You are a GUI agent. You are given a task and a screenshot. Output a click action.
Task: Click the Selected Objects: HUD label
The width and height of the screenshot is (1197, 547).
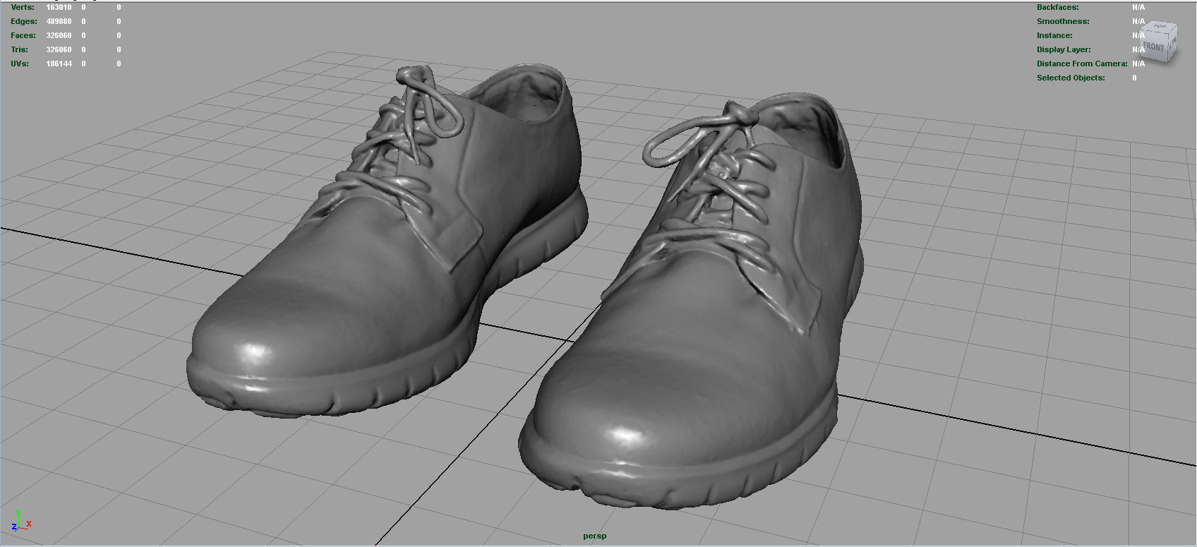pos(1071,78)
